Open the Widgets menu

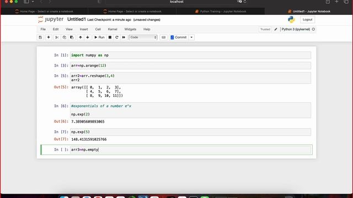click(x=130, y=29)
